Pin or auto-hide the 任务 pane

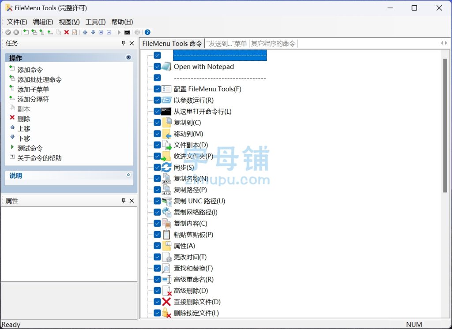click(124, 43)
